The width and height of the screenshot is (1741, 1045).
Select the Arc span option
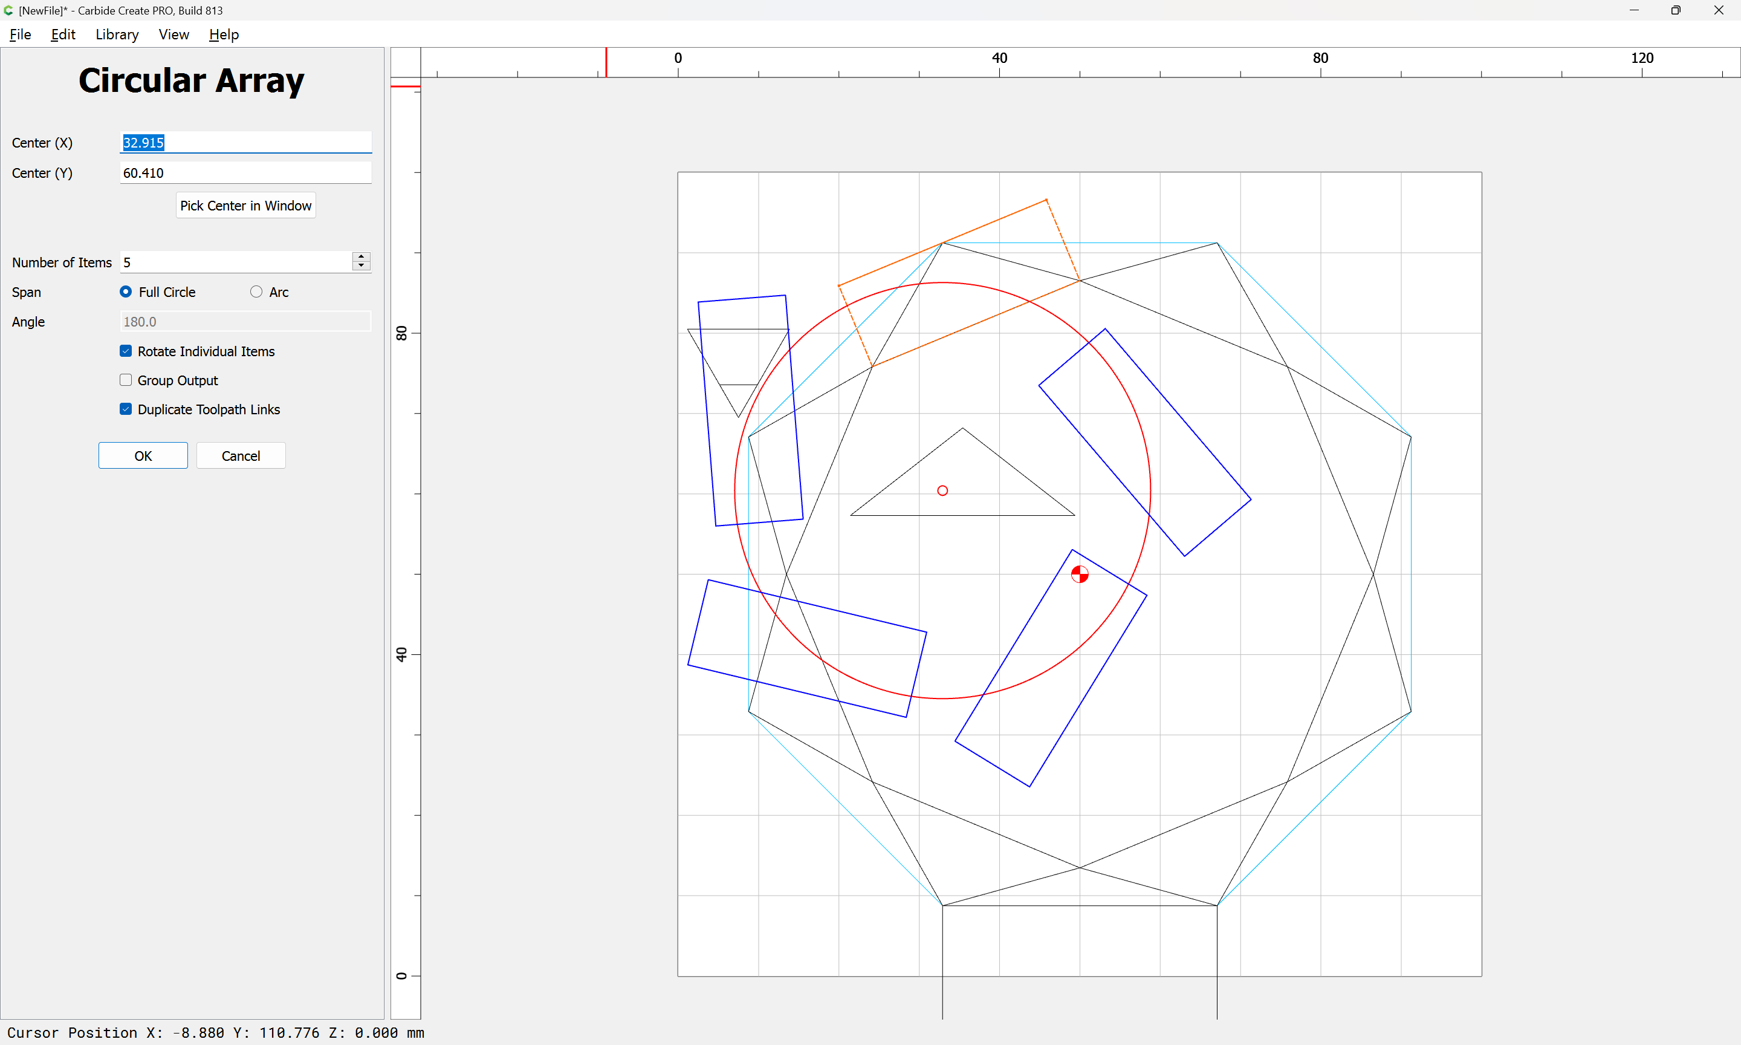point(269,291)
